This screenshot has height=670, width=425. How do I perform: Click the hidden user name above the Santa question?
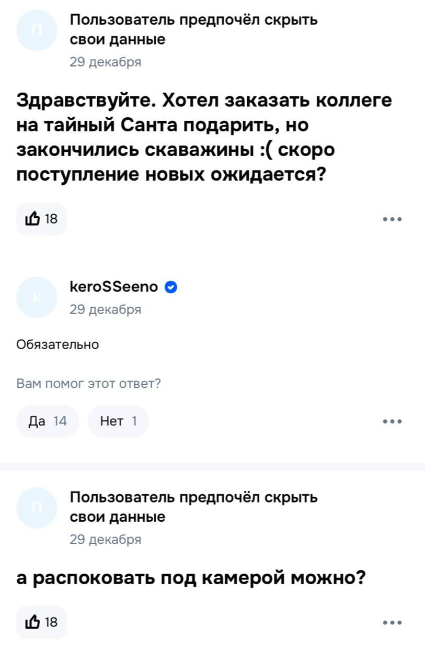[193, 29]
